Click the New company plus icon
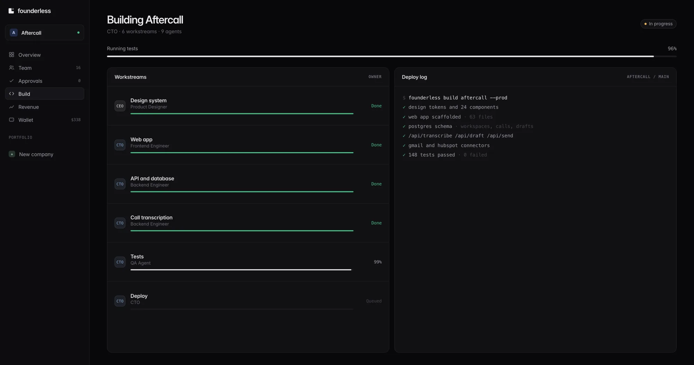Image resolution: width=694 pixels, height=365 pixels. tap(12, 154)
